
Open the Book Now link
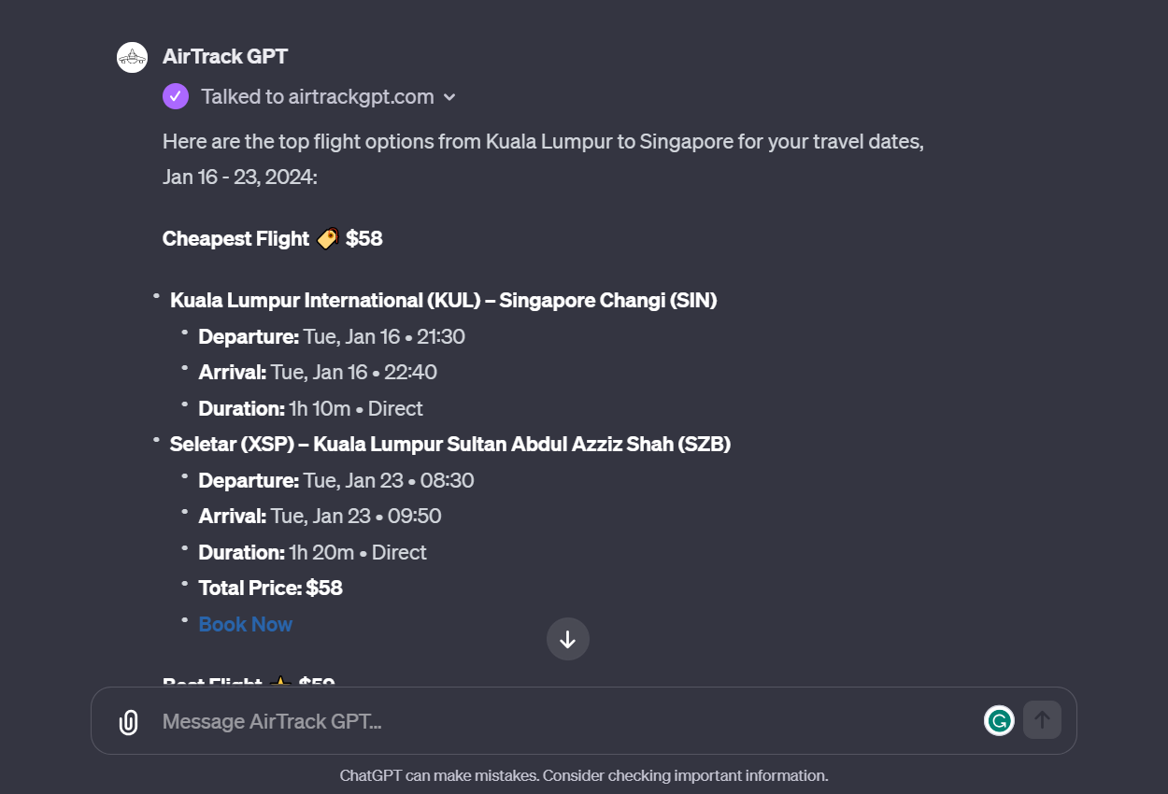pos(246,624)
